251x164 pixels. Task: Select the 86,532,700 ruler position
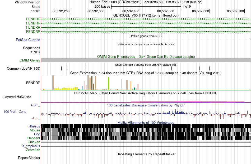pyautogui.click(x=235, y=11)
